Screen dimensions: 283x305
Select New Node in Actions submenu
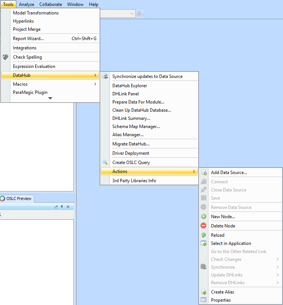click(x=241, y=216)
